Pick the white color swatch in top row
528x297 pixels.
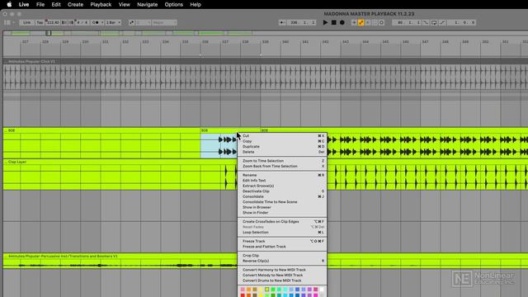tap(322, 290)
